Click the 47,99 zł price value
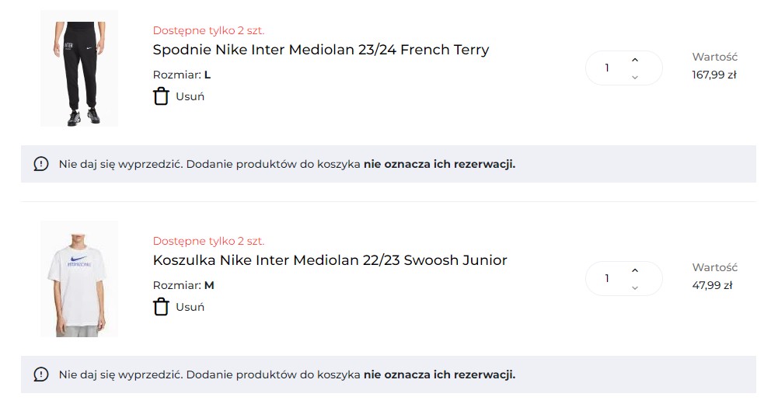Screen dimensions: 778x404 point(712,285)
